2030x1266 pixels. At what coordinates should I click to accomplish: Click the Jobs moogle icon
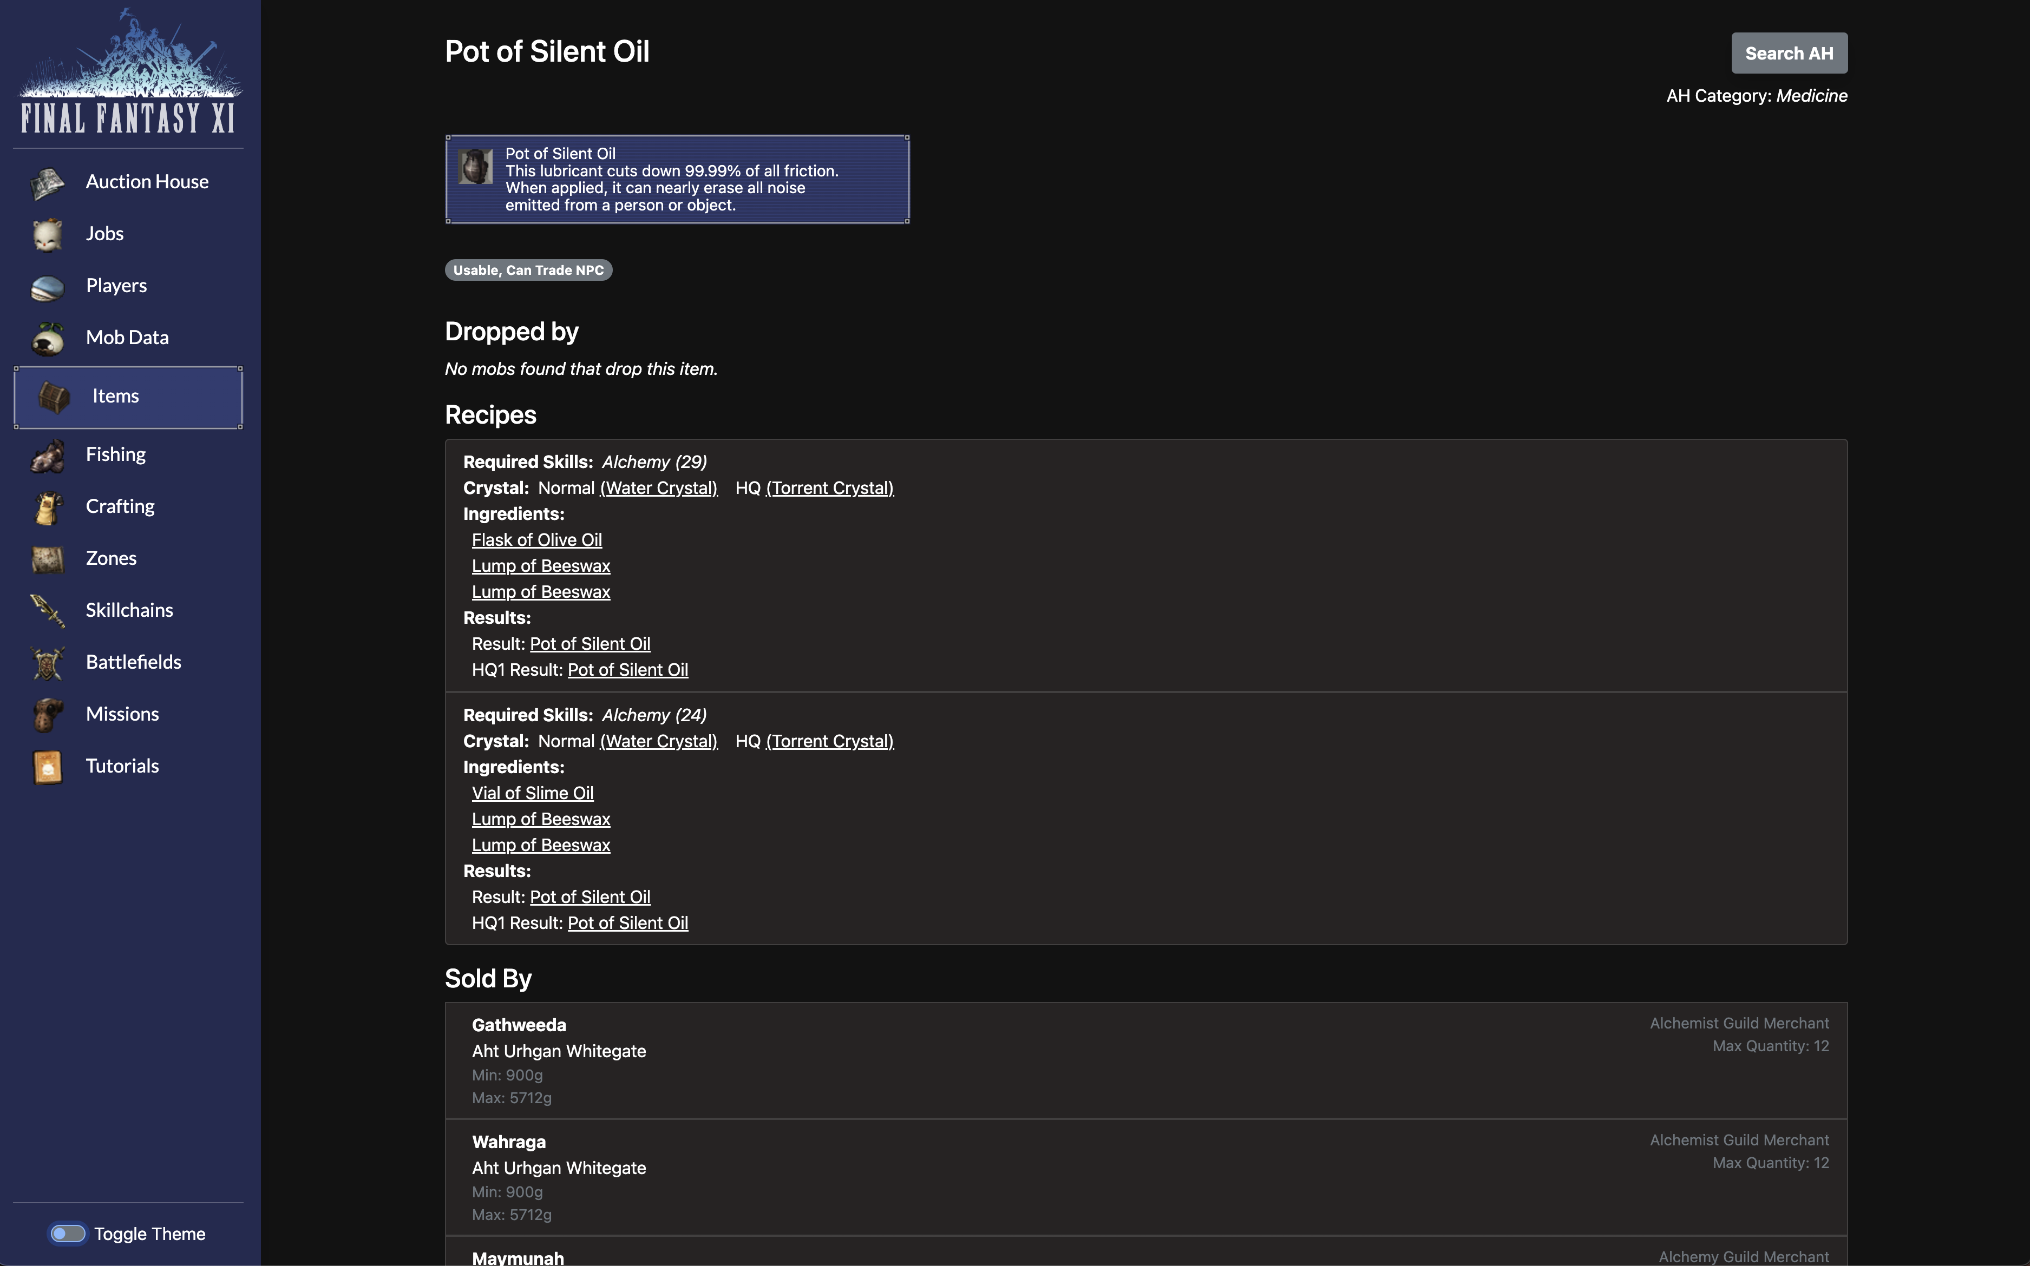point(48,234)
